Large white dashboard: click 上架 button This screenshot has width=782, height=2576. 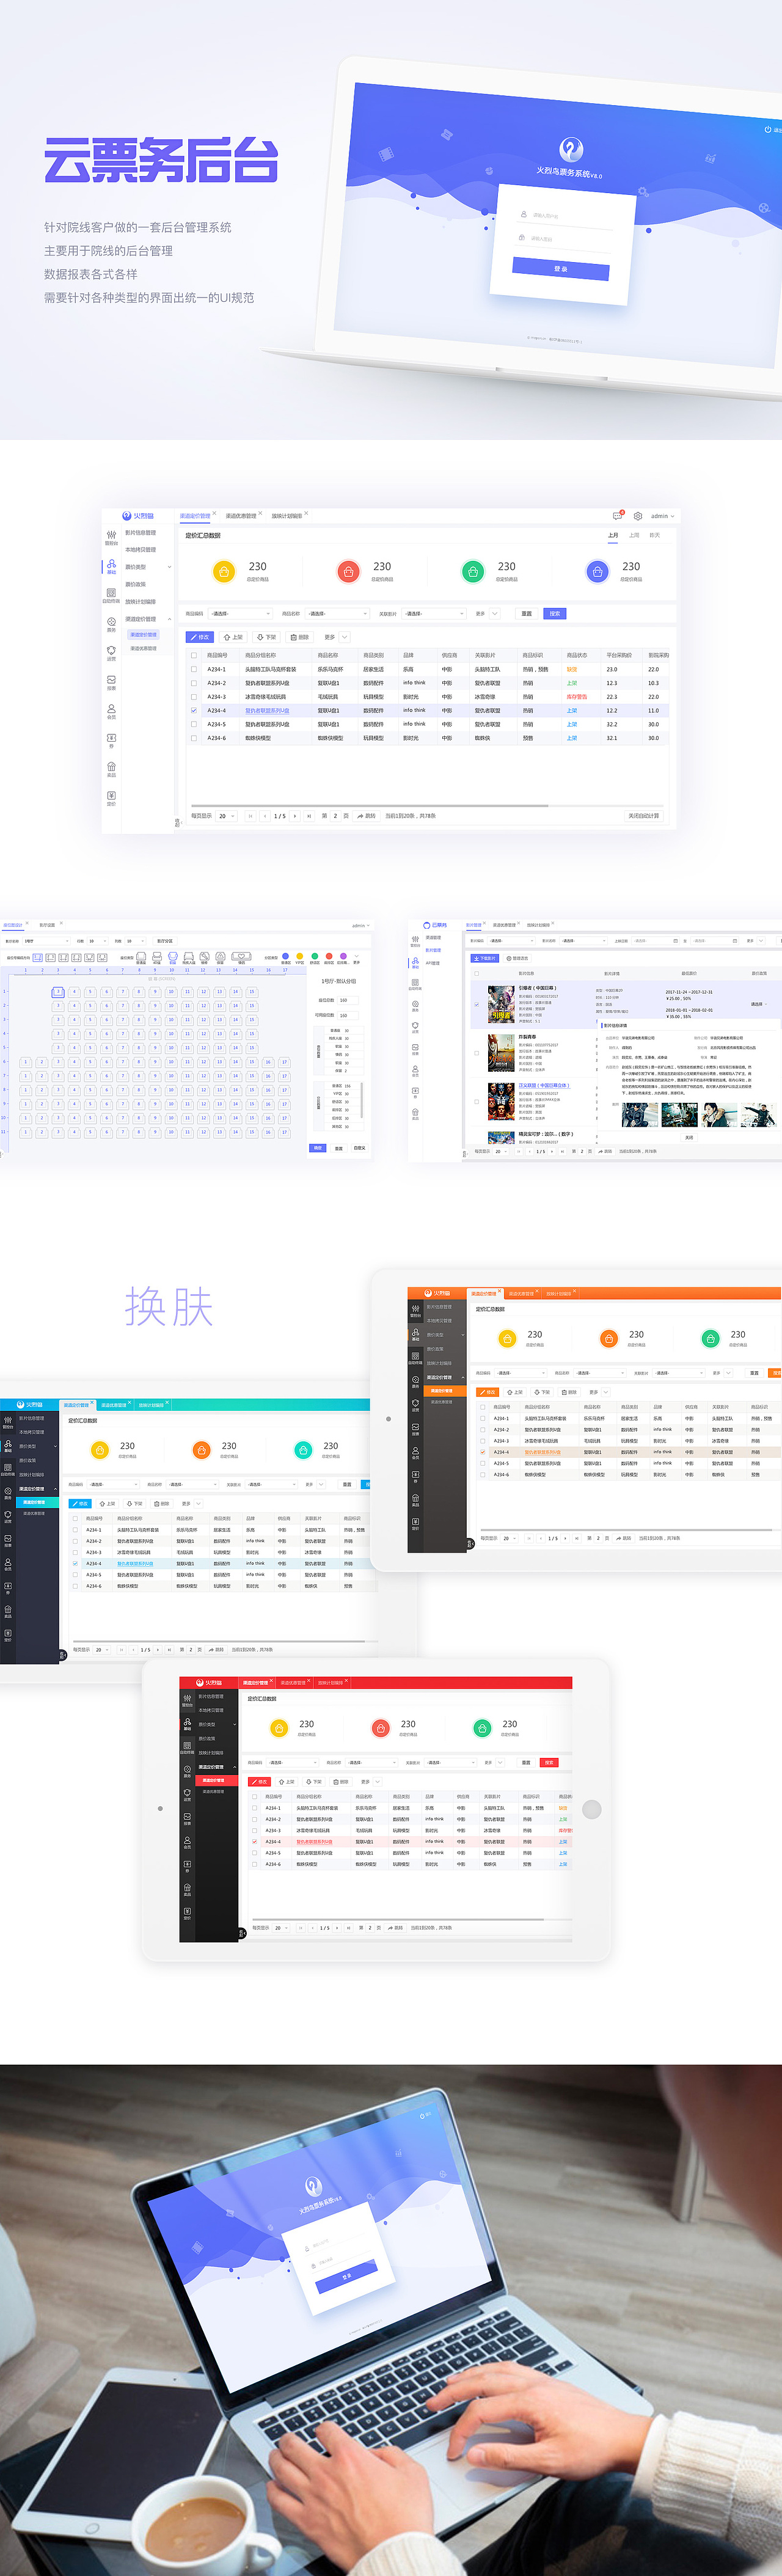pyautogui.click(x=233, y=637)
